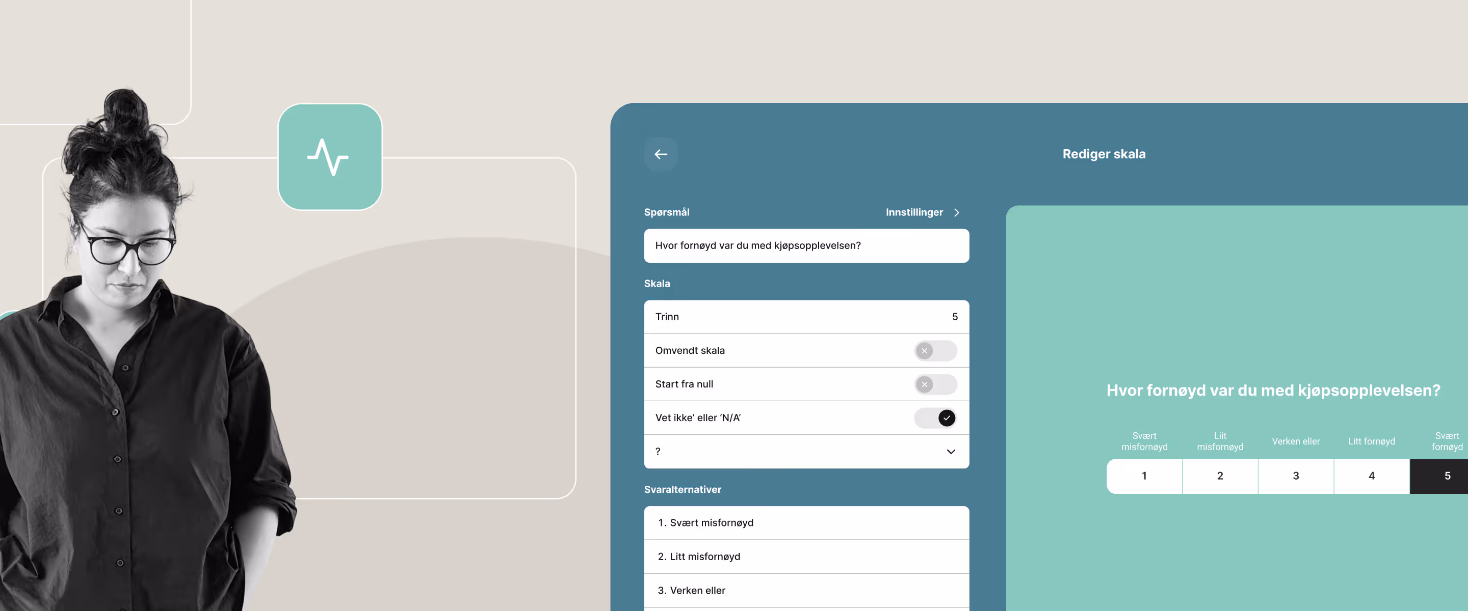This screenshot has height=611, width=1468.
Task: Edit answer option 2 Litt misfornøyd
Action: point(806,557)
